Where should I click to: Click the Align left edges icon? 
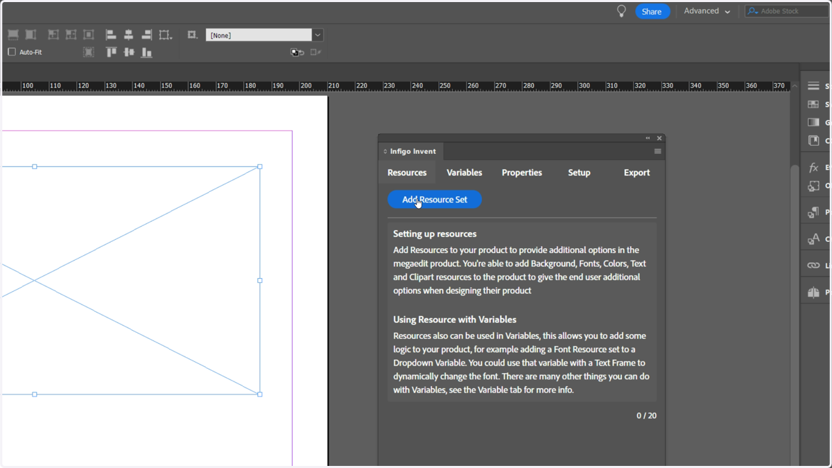click(111, 35)
